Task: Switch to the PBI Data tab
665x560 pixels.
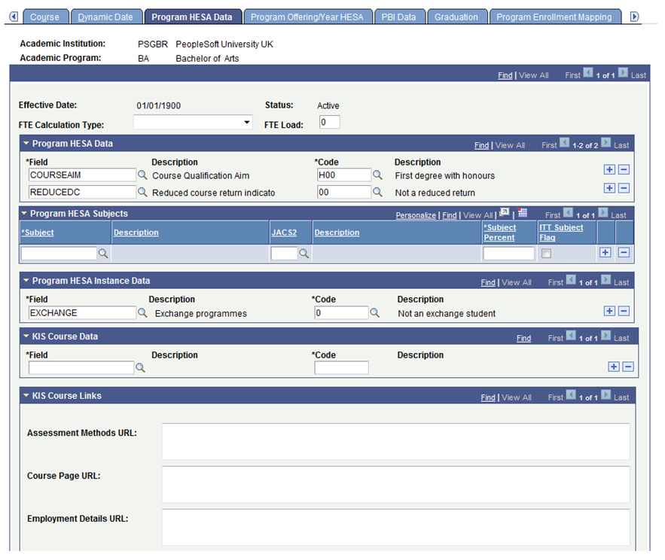Action: (400, 15)
